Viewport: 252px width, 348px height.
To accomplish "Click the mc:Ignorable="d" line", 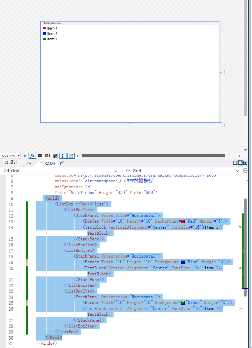I will click(73, 187).
